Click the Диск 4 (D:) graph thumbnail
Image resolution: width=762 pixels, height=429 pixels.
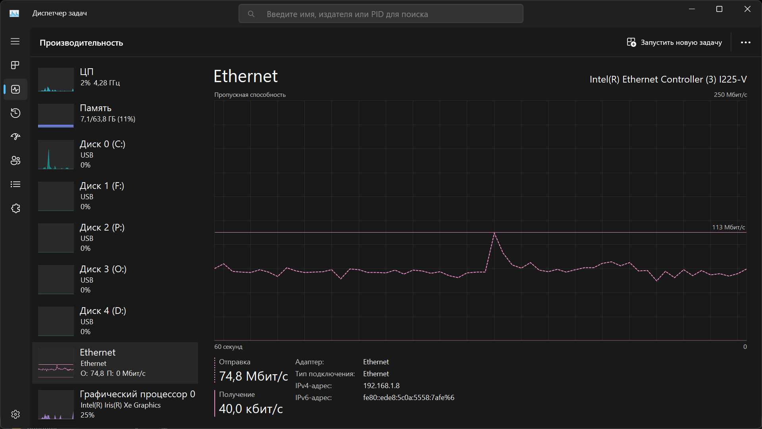click(56, 321)
